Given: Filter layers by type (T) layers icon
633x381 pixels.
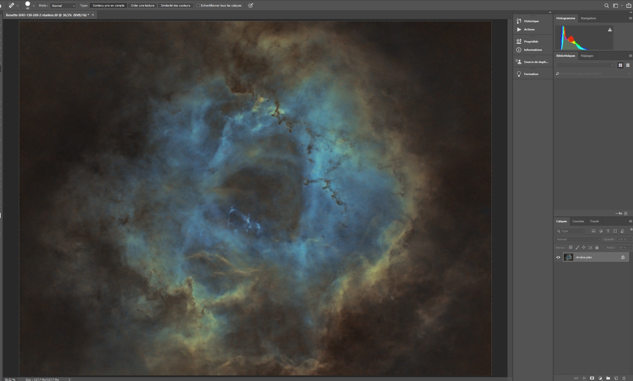Looking at the screenshot, I should click(608, 231).
